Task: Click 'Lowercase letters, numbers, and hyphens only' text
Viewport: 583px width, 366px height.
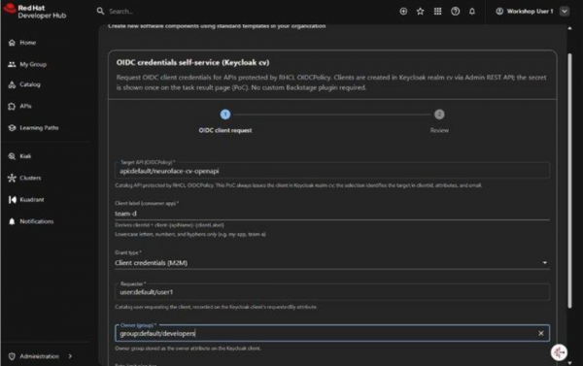Action: click(190, 235)
